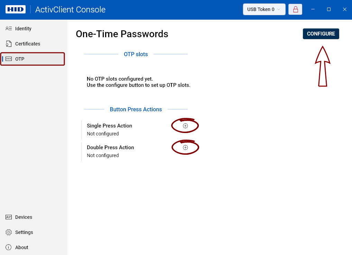
Task: Click the Certificates document icon in sidebar
Action: pyautogui.click(x=9, y=44)
